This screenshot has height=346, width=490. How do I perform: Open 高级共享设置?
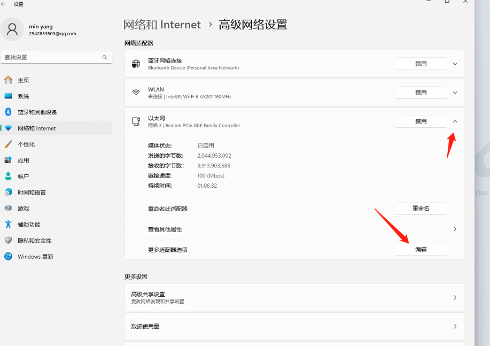tap(294, 297)
